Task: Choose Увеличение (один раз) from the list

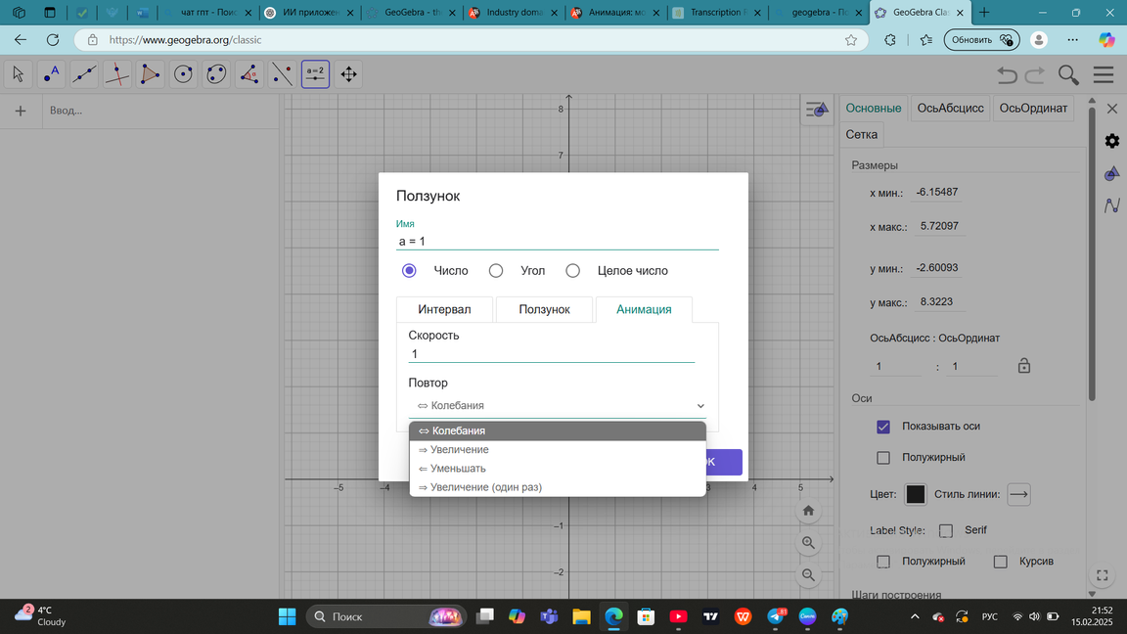Action: [x=479, y=487]
